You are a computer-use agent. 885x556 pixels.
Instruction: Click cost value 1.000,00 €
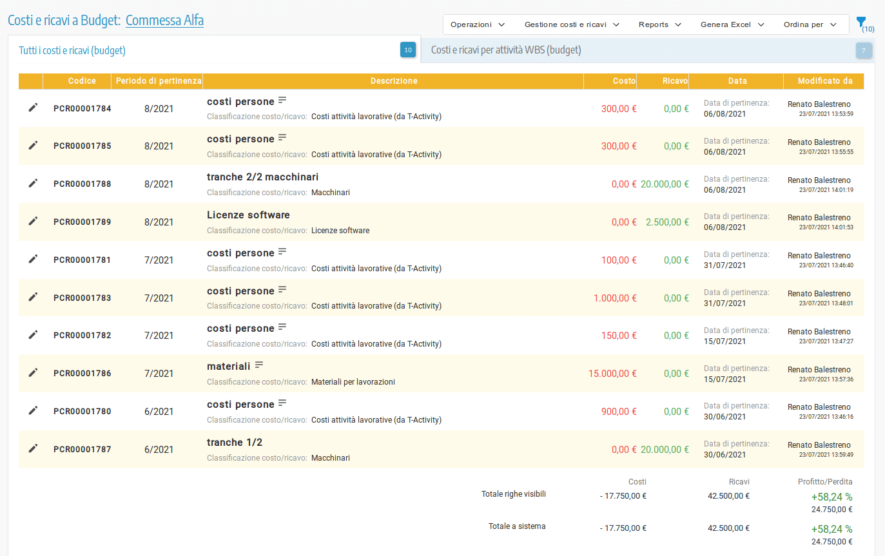tap(615, 298)
